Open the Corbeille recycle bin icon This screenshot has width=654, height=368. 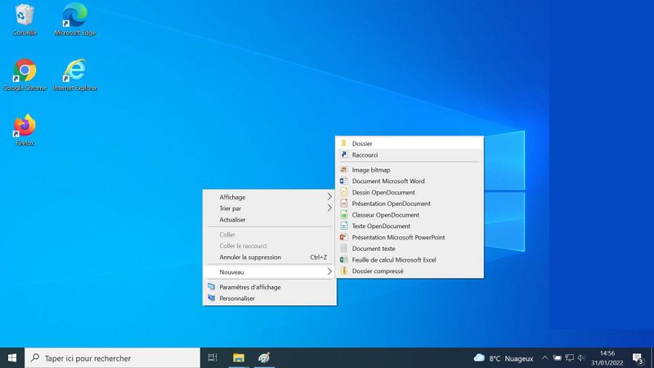tap(25, 20)
